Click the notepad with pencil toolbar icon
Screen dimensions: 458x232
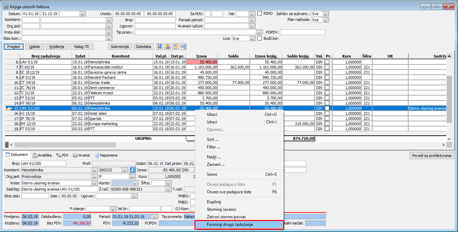(175, 47)
